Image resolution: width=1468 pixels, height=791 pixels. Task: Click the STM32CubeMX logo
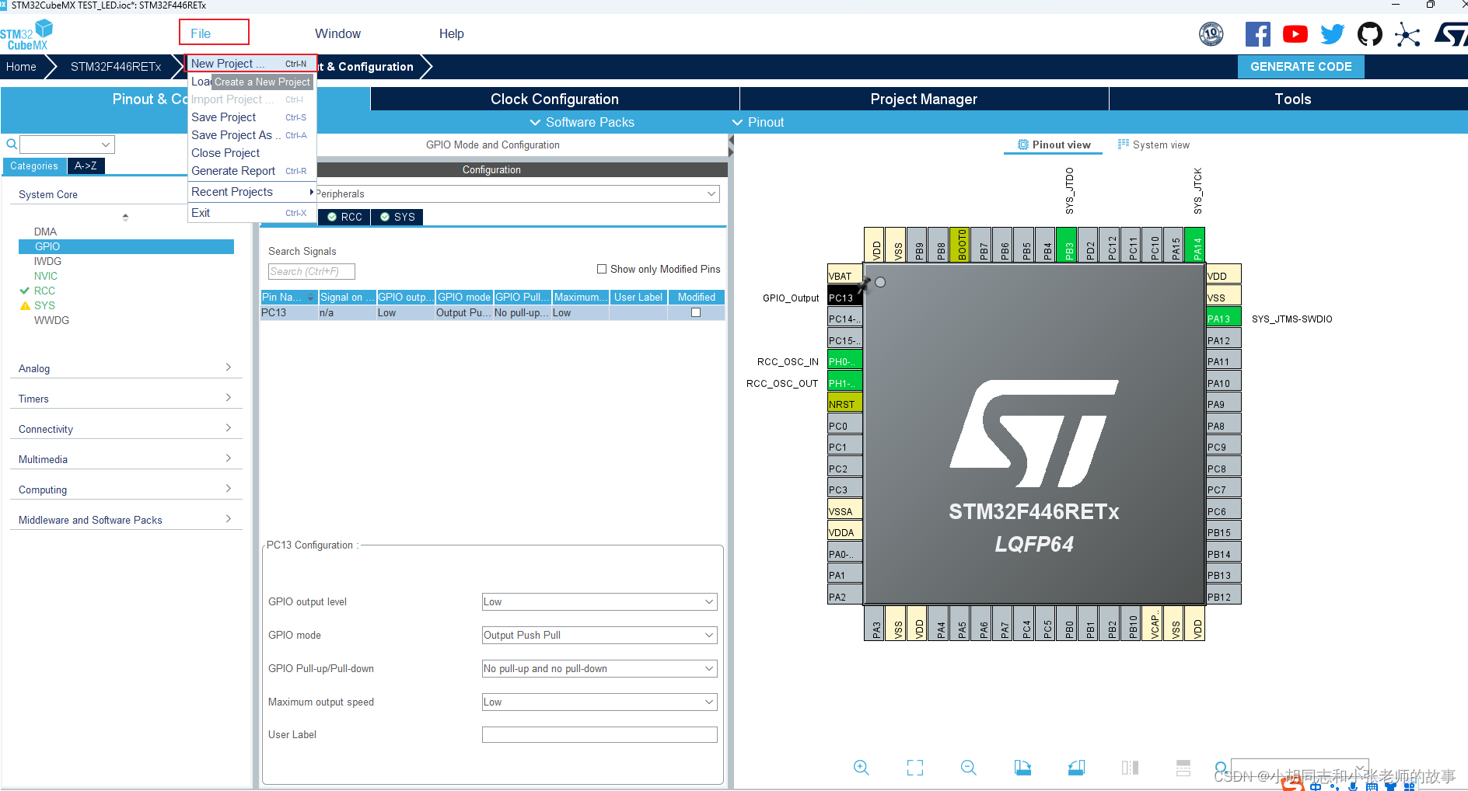pos(27,35)
